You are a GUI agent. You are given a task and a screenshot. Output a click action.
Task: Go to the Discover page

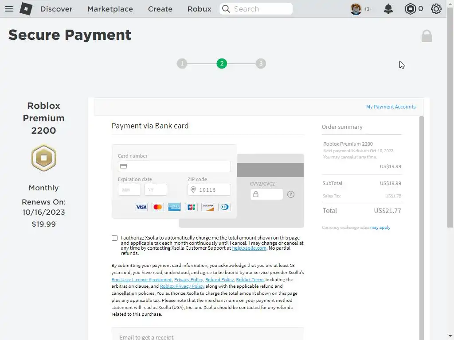coord(56,9)
